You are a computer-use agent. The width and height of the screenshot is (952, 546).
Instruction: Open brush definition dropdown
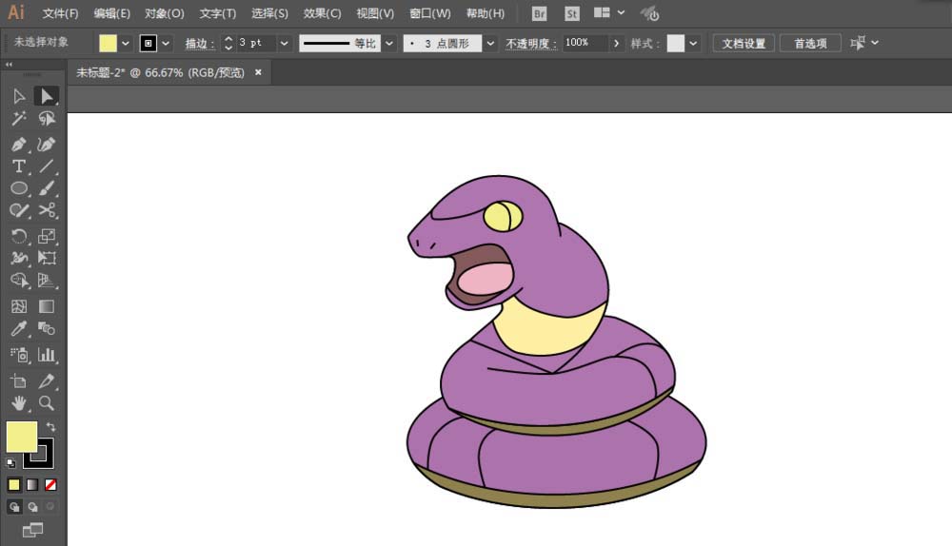pos(490,43)
